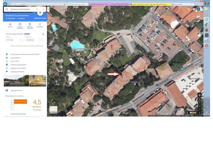Click the yellow Pegman Street View icon

pyautogui.click(x=187, y=113)
